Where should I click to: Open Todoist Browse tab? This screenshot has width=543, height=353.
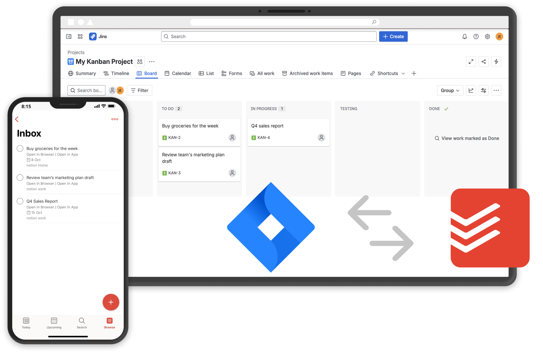coord(110,323)
